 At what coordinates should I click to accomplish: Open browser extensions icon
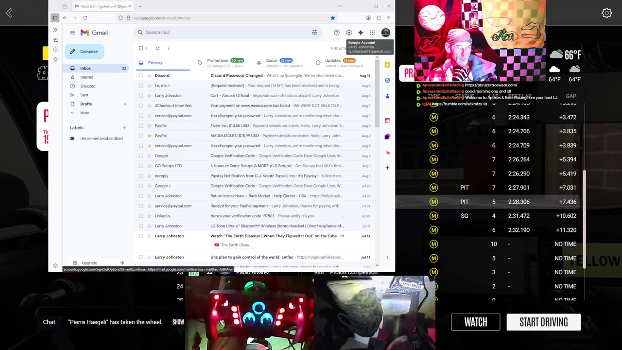[x=379, y=18]
